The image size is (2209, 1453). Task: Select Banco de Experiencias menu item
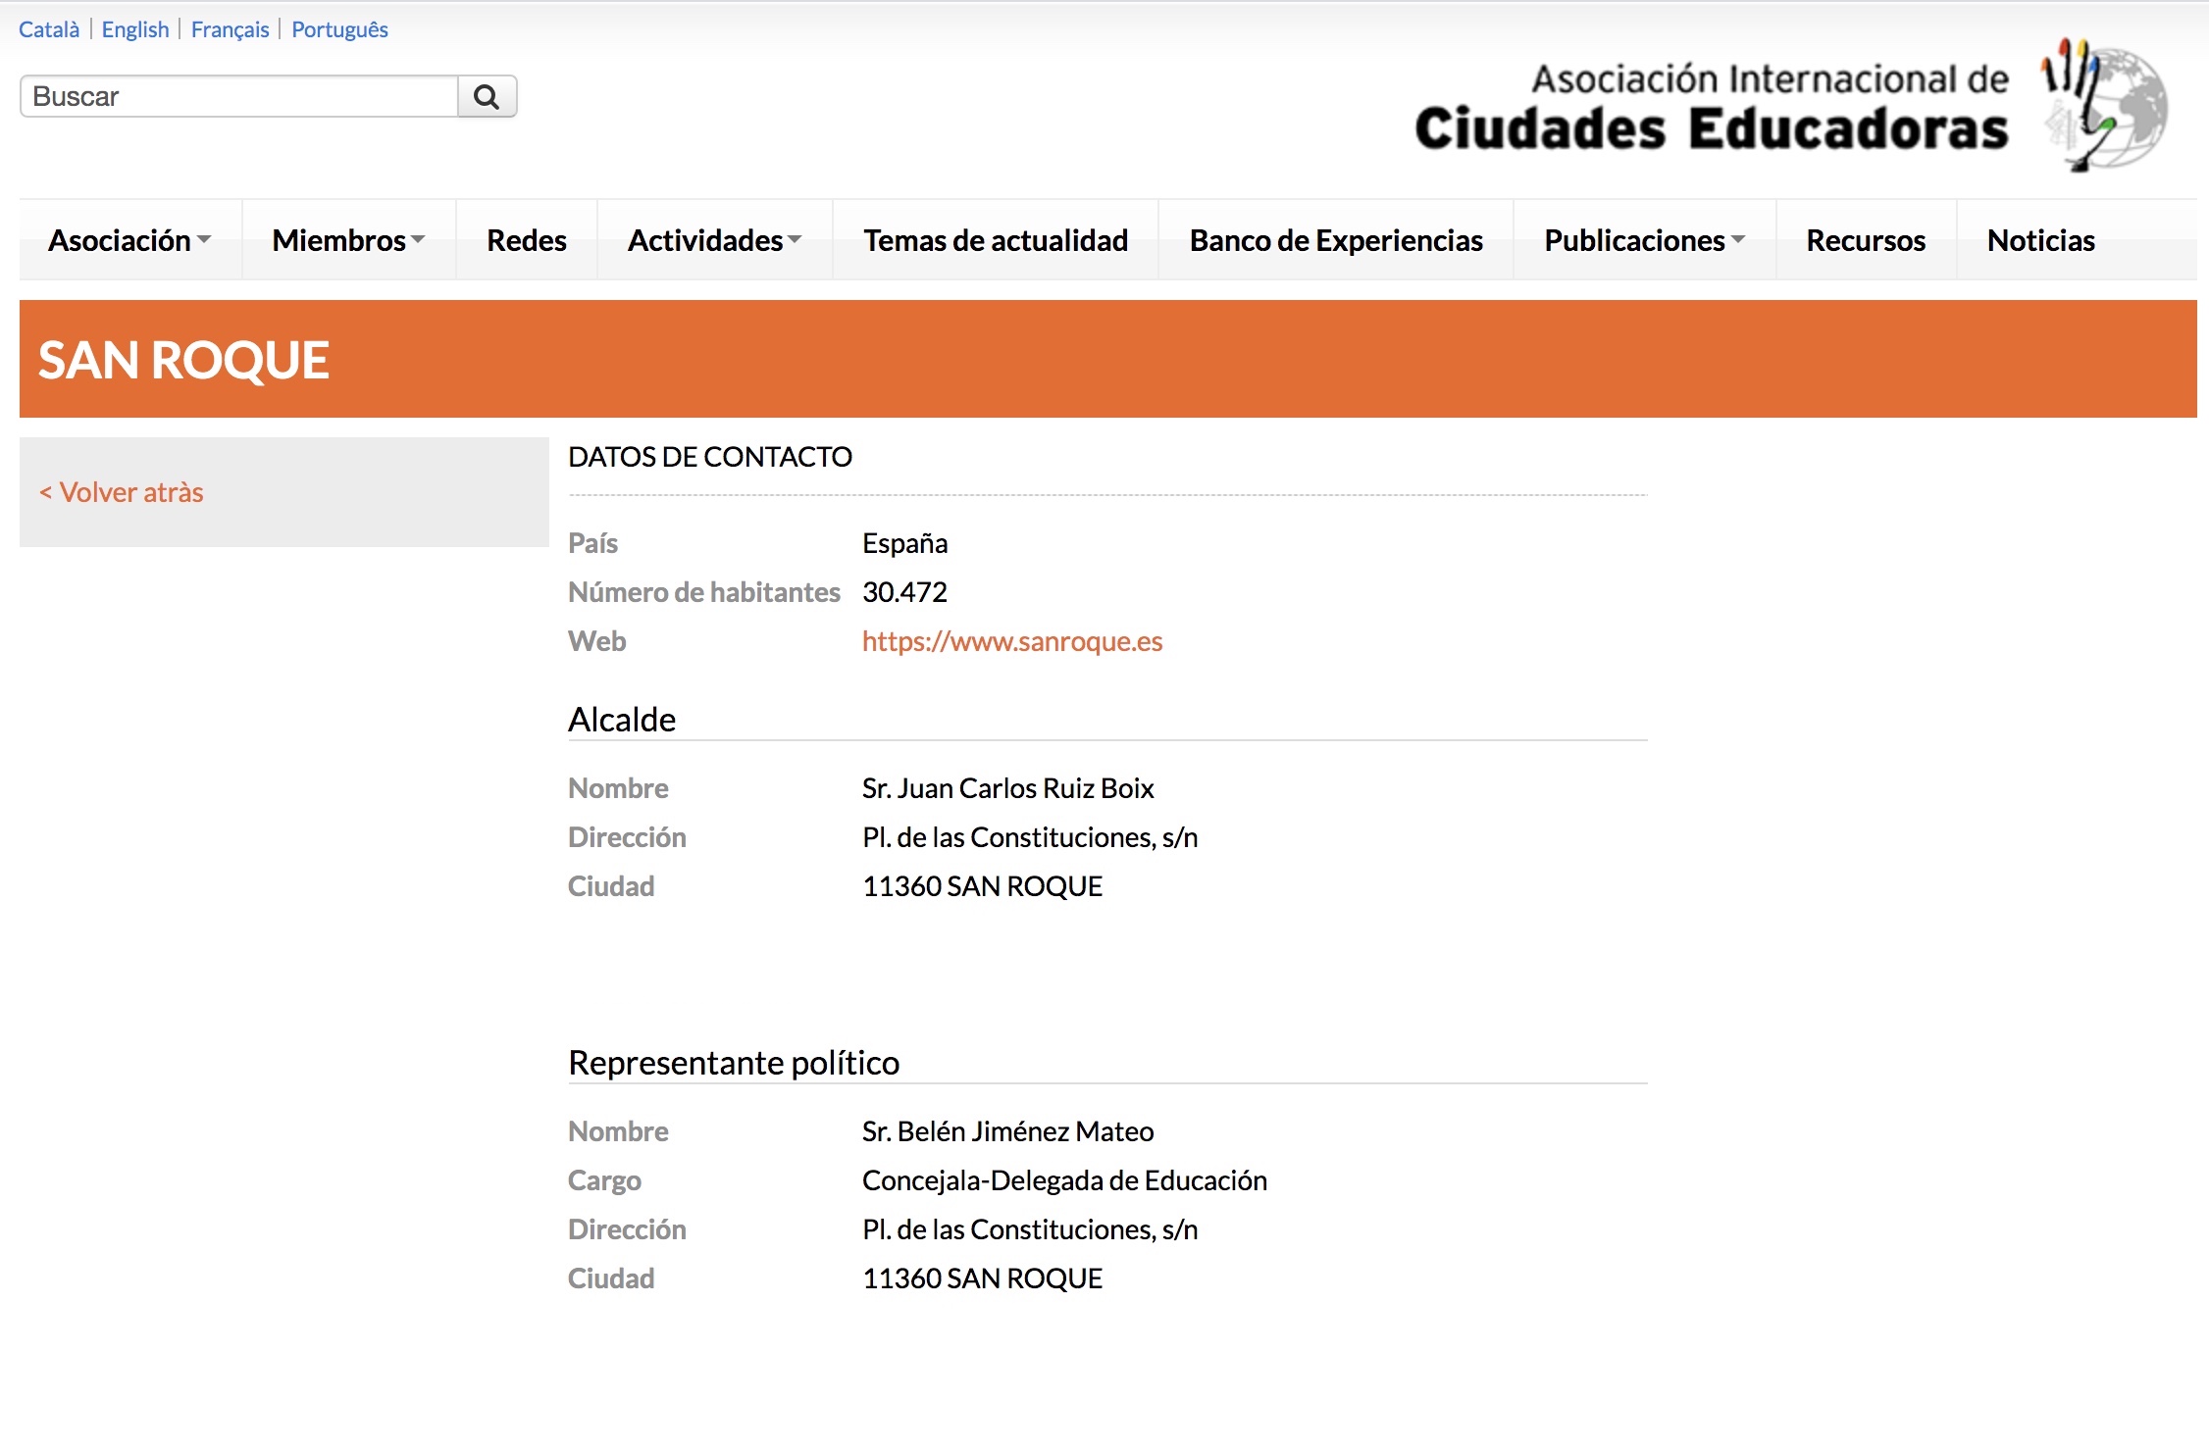1336,240
